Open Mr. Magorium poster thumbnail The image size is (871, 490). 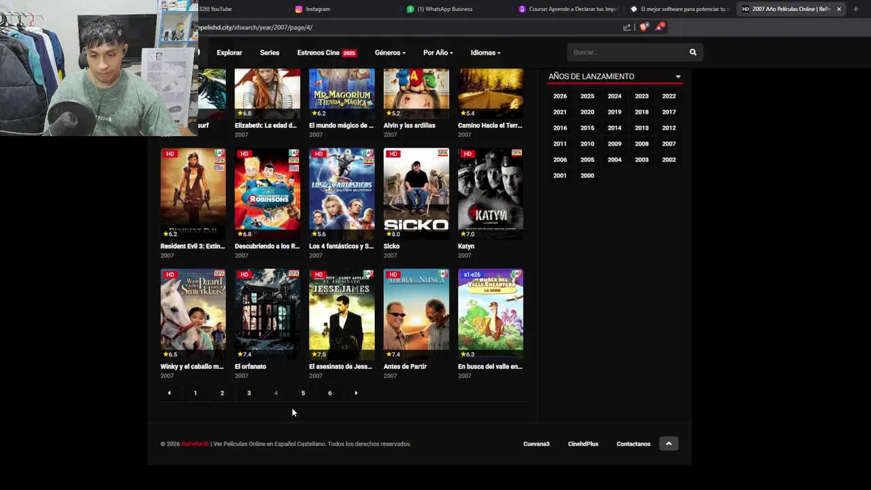pos(342,93)
